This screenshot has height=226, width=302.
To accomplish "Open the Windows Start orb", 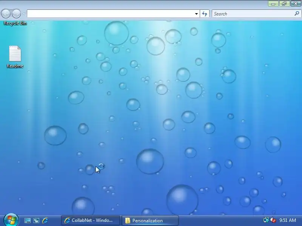I will click(x=11, y=220).
